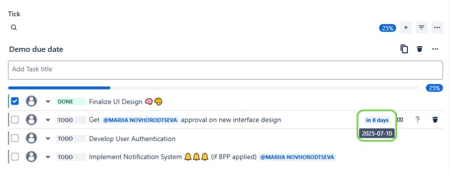The image size is (450, 176).
Task: Open TODO status dropdown for Implement Notification System
Action: pyautogui.click(x=71, y=157)
